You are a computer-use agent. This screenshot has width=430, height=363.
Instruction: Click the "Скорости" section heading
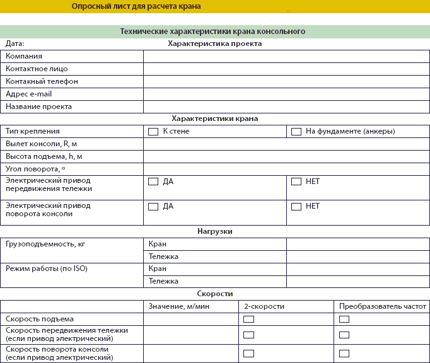(215, 294)
